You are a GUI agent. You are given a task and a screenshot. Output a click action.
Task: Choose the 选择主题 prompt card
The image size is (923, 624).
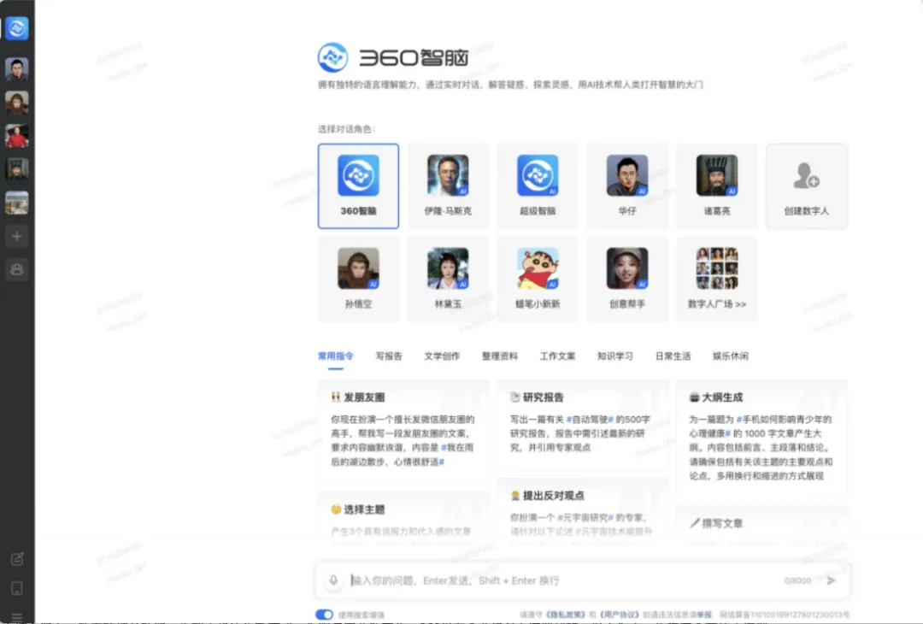coord(403,518)
